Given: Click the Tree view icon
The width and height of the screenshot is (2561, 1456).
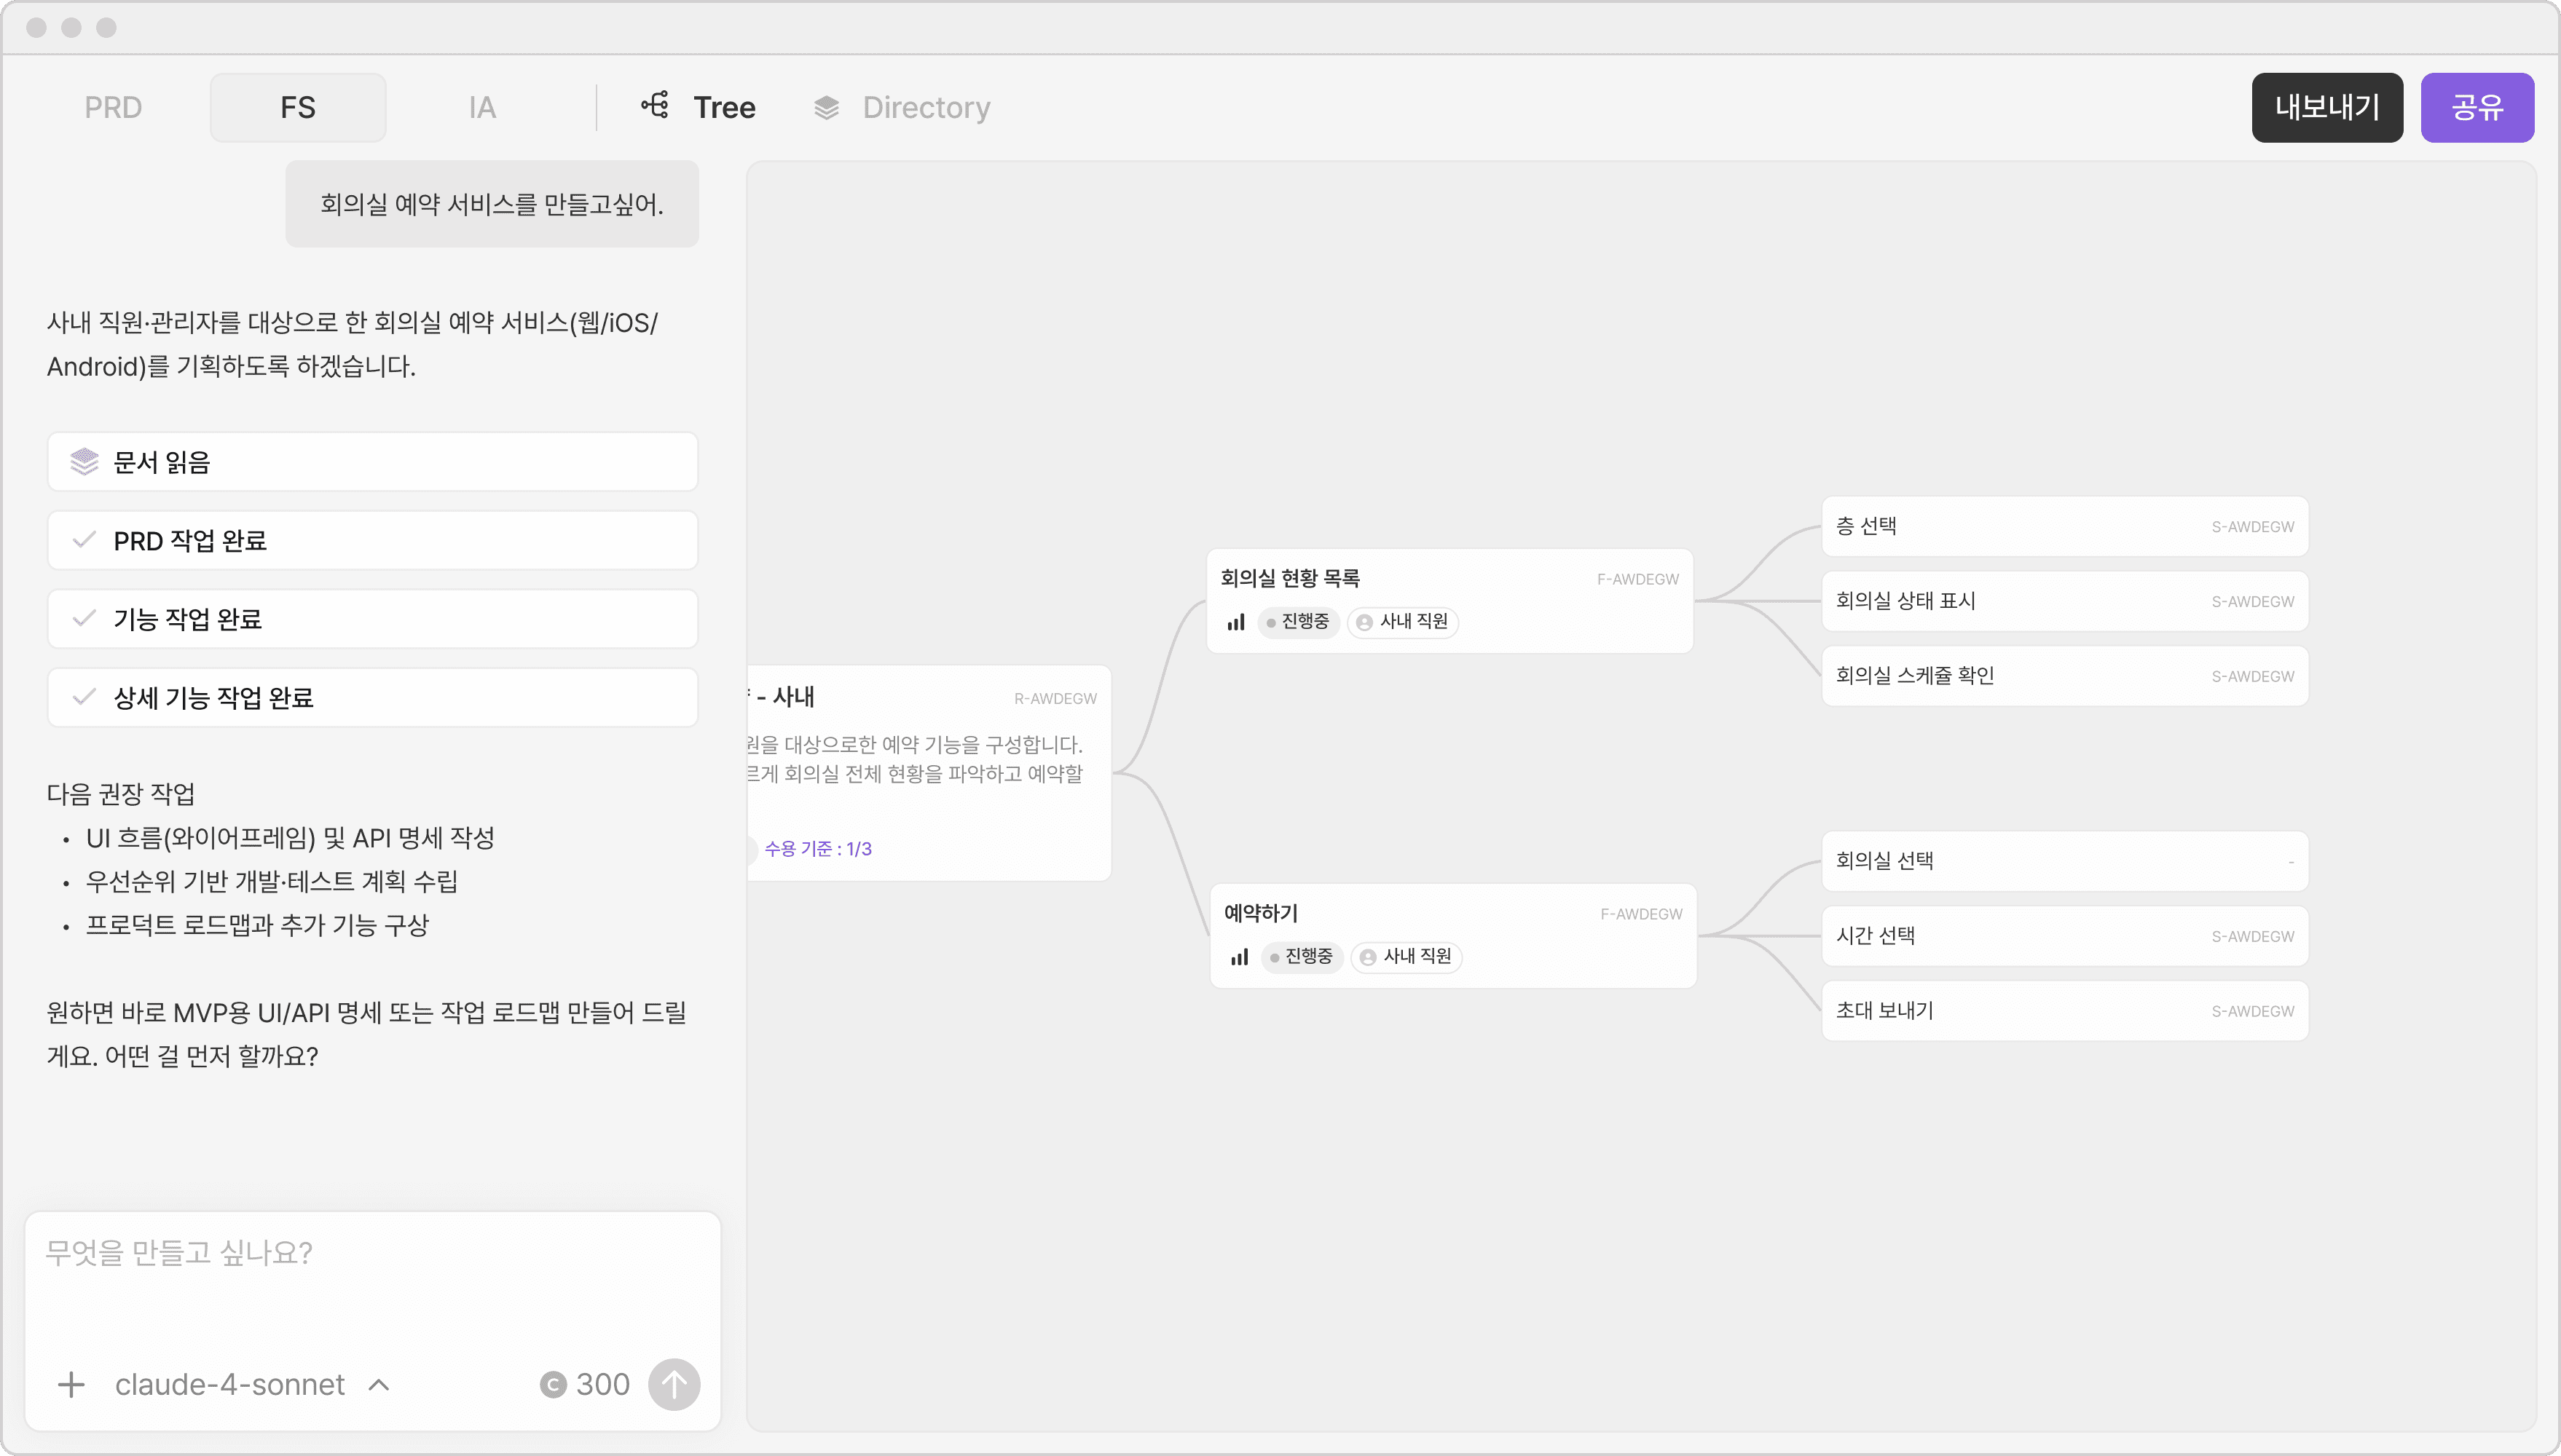Looking at the screenshot, I should (x=656, y=105).
